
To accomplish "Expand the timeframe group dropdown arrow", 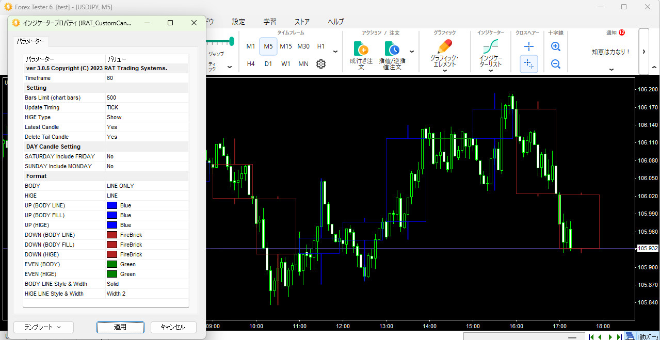I will [x=335, y=52].
